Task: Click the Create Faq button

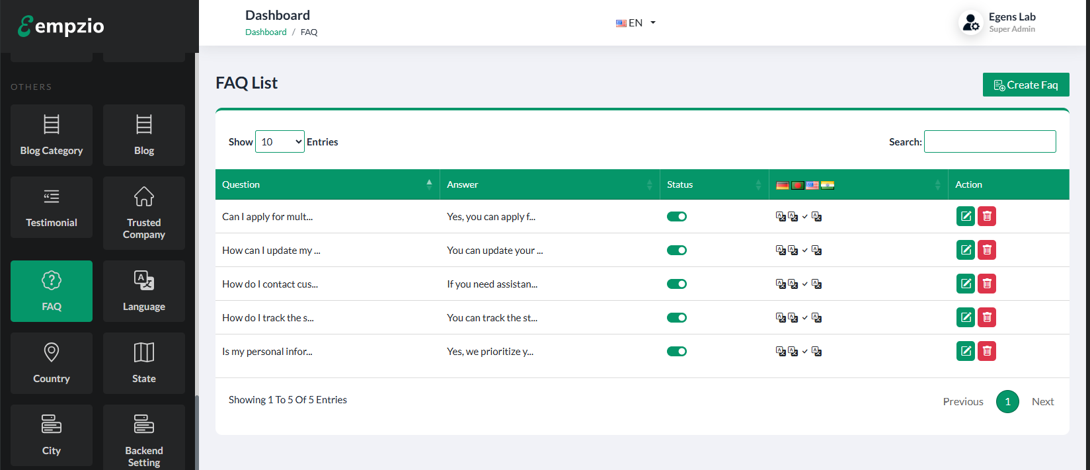Action: [1025, 85]
